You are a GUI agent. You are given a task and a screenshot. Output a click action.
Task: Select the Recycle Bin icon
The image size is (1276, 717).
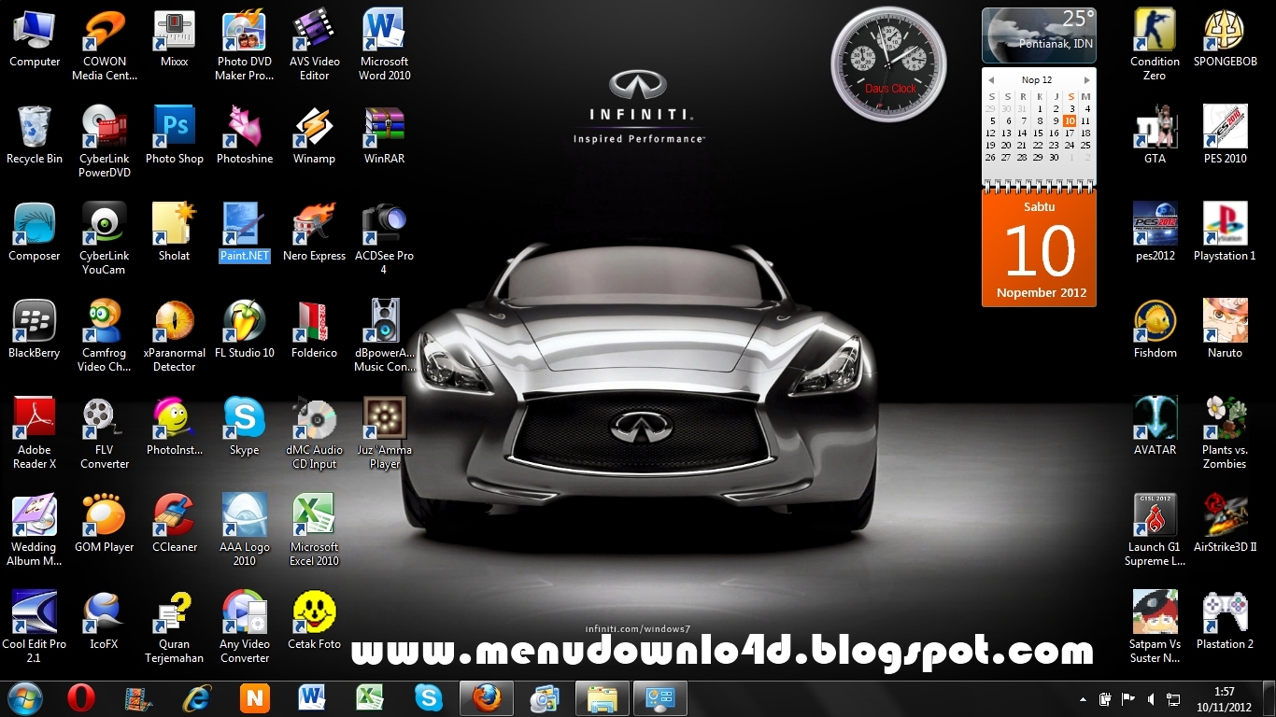[x=35, y=135]
